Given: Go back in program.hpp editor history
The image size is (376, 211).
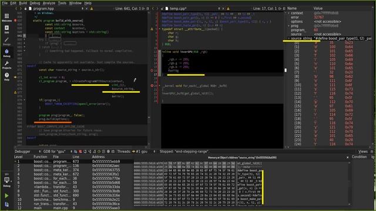Looking at the screenshot, I should 16,8.
